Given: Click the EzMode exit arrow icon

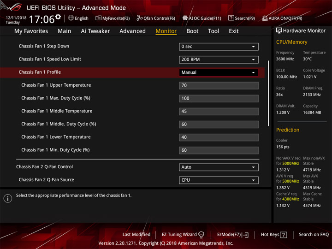Looking at the screenshot, I should 245,235.
